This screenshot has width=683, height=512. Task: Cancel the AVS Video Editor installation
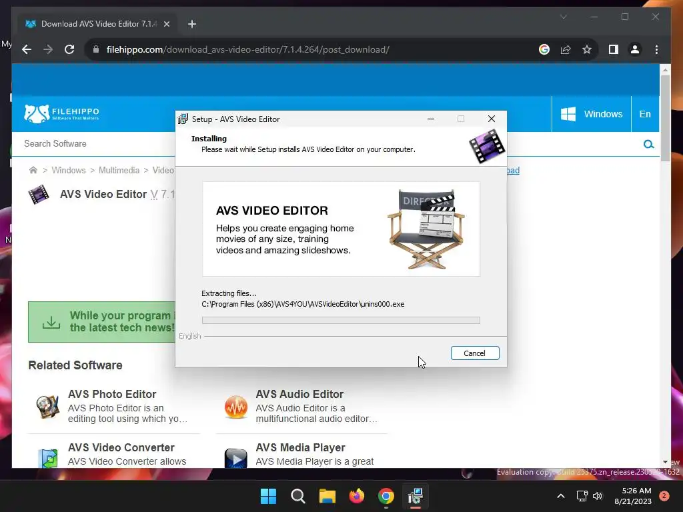(x=475, y=353)
